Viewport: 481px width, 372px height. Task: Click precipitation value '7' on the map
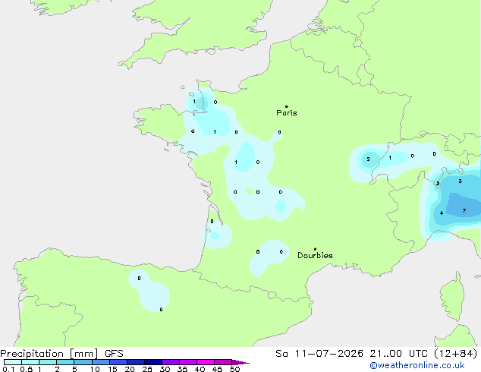pos(464,210)
